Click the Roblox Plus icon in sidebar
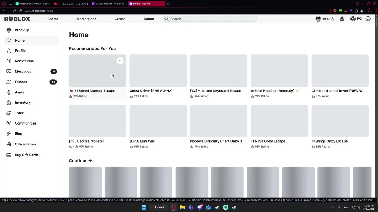Viewport: 378px width, 212px height. (9, 61)
